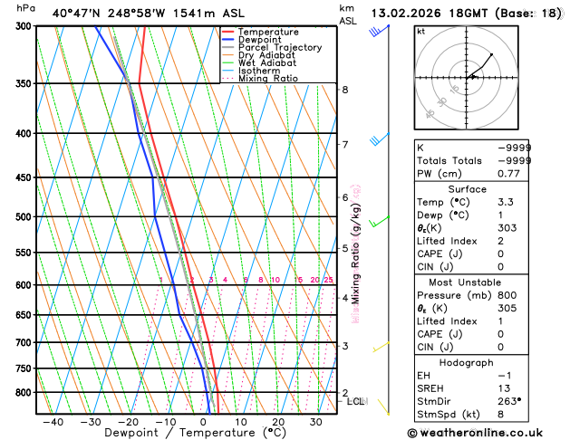The image size is (570, 440).
Task: Click the kt label in the hodograph
Action: click(x=420, y=32)
